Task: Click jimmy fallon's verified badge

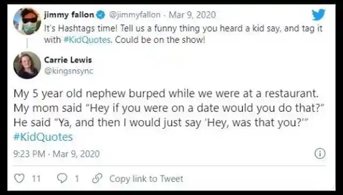Action: 100,15
